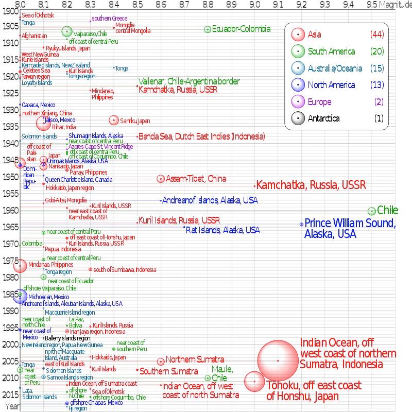The width and height of the screenshot is (412, 412).
Task: Click the red Asia legend circle
Action: point(298,35)
